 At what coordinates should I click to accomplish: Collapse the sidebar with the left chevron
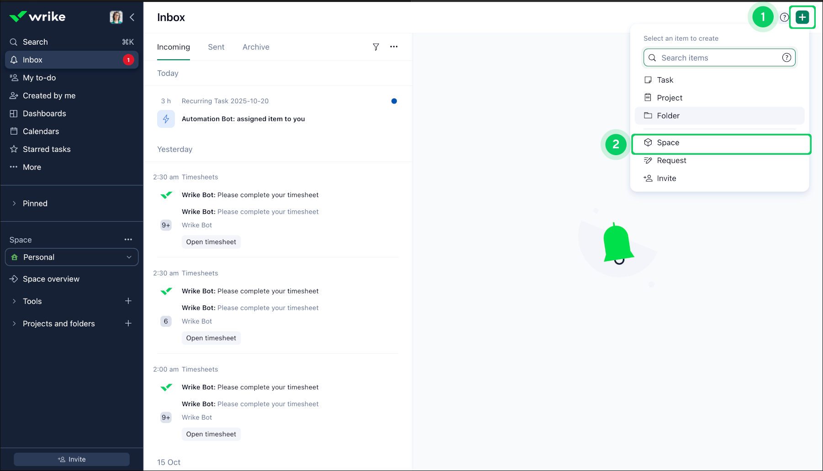coord(132,17)
